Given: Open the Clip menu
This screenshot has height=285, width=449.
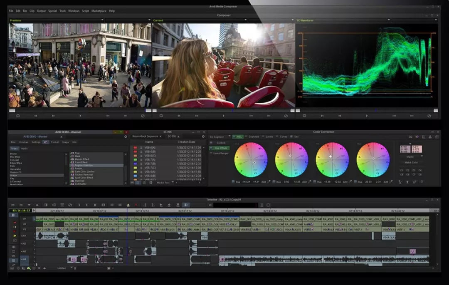Looking at the screenshot, I should [x=32, y=11].
